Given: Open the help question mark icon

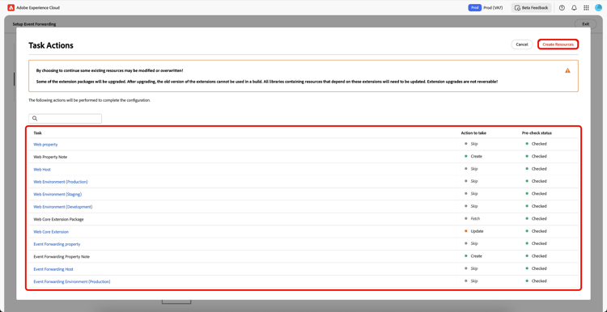Looking at the screenshot, I should (x=562, y=8).
